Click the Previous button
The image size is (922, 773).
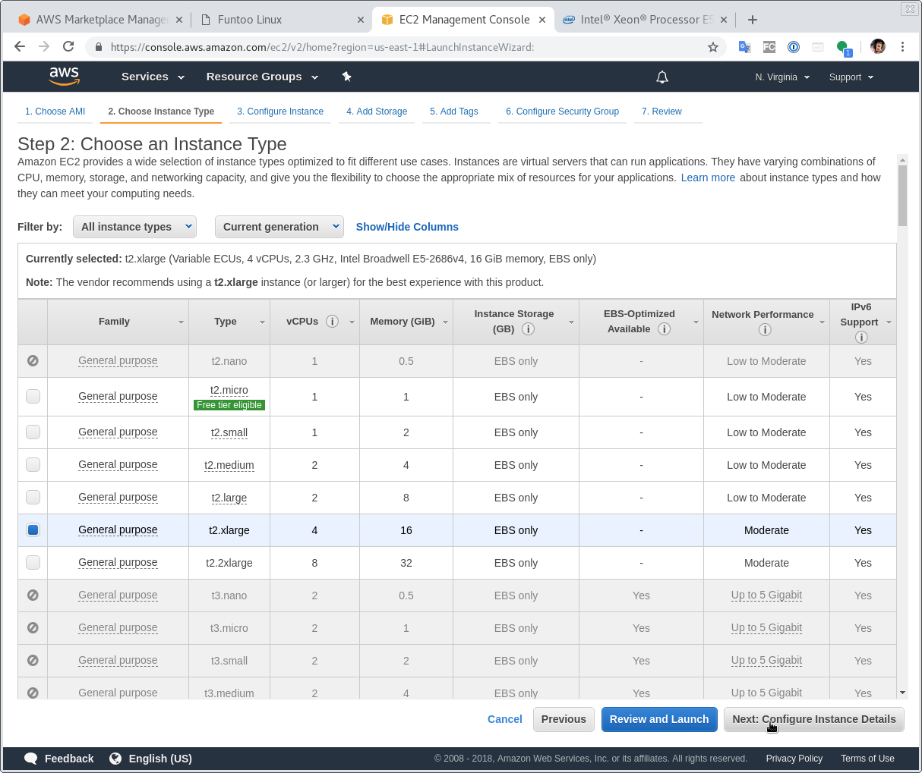(564, 719)
